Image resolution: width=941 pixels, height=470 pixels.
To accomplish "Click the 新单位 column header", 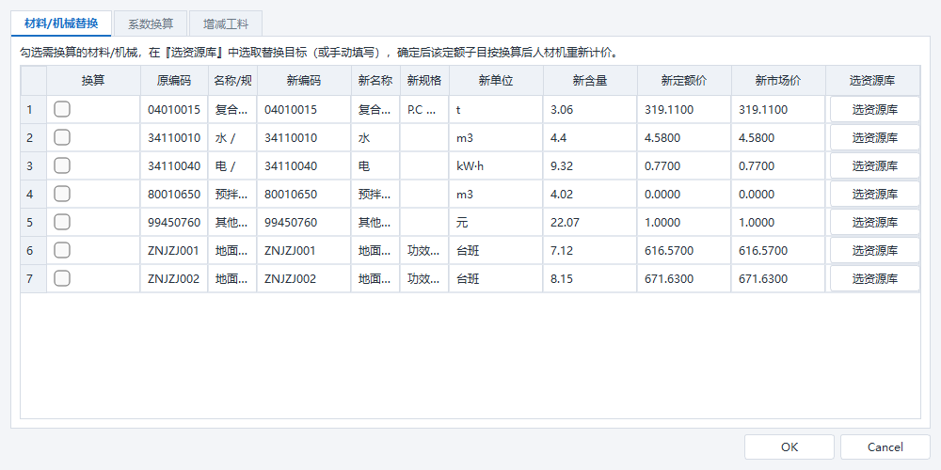I will [x=496, y=81].
